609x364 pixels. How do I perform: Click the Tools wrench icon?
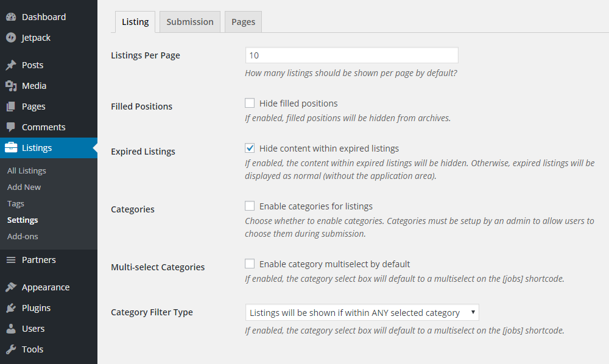[x=13, y=349]
